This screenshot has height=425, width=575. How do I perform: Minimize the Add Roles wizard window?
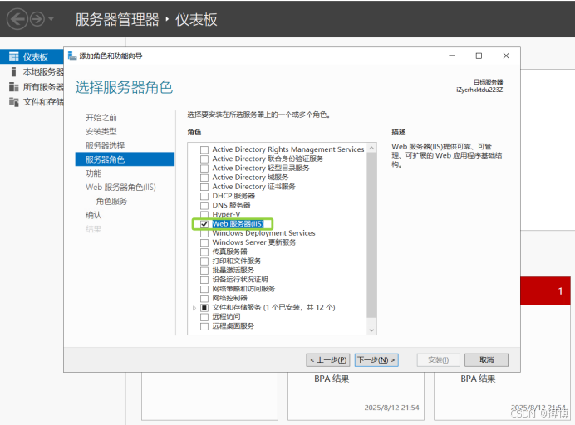pos(452,56)
